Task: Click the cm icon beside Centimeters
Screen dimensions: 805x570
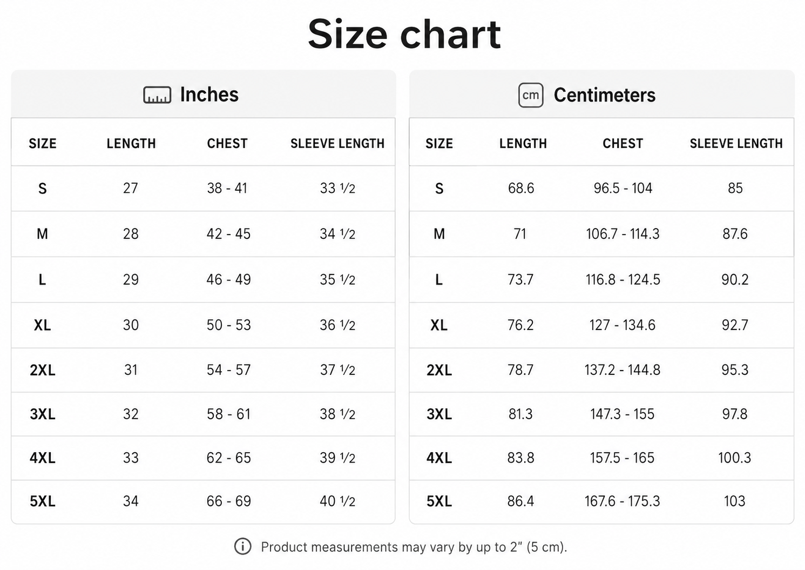Action: 531,95
